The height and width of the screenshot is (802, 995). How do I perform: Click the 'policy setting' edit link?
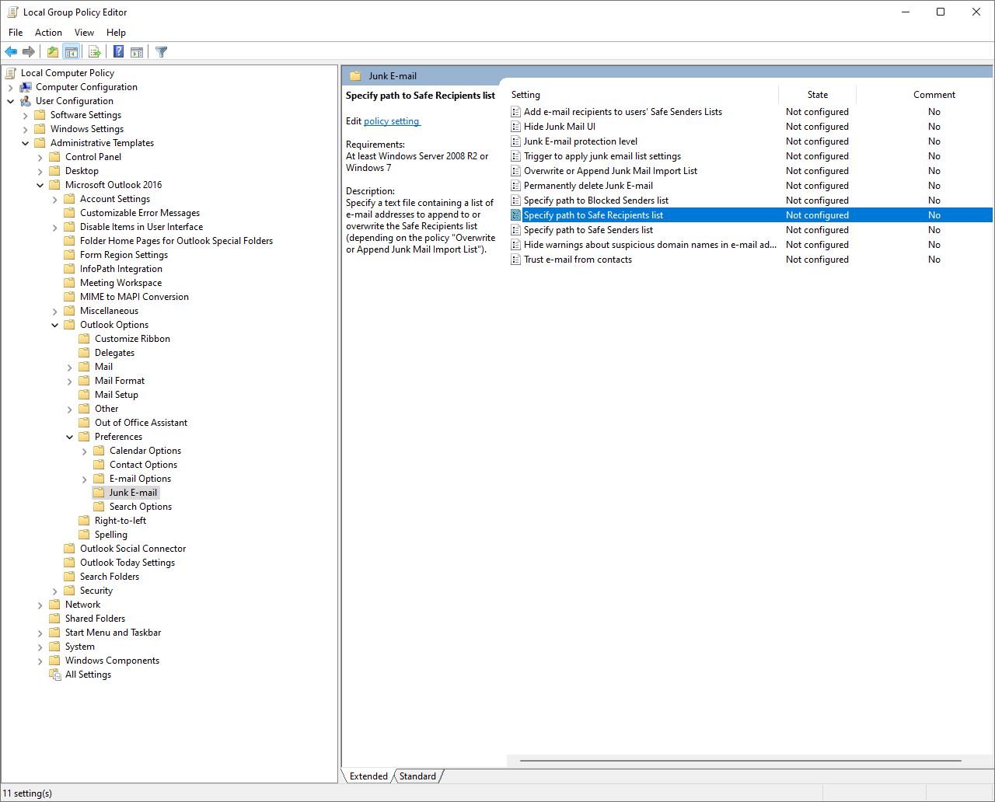pos(391,121)
